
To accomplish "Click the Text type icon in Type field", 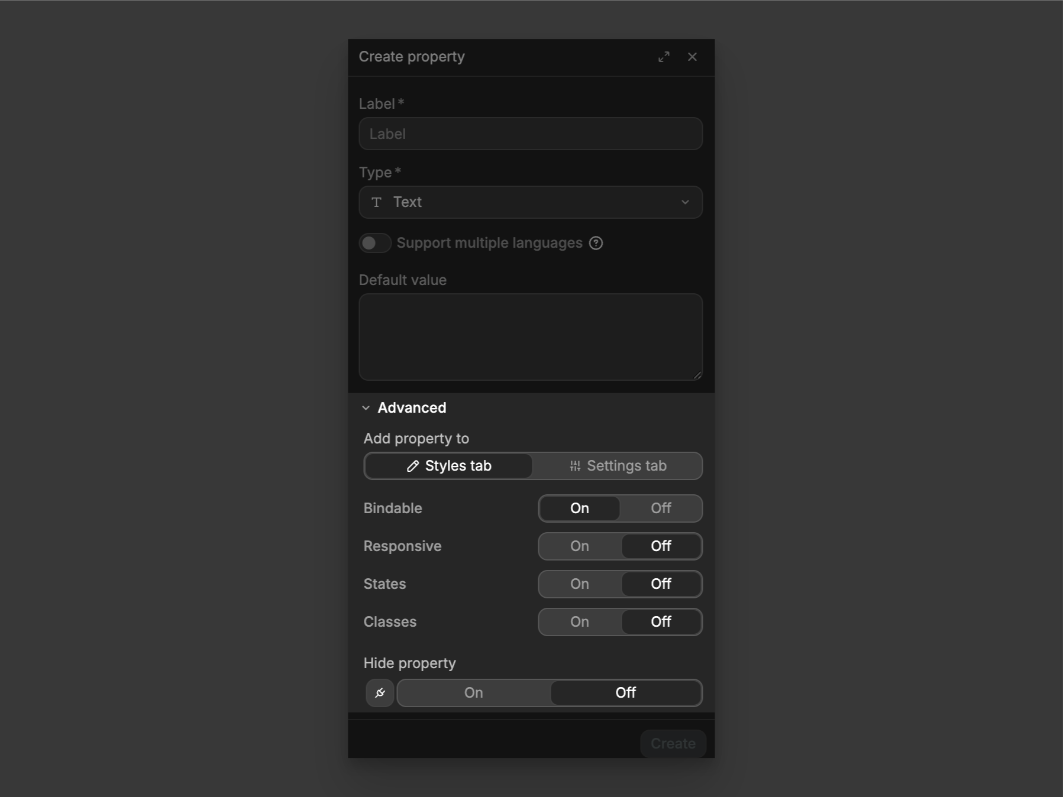I will tap(378, 202).
